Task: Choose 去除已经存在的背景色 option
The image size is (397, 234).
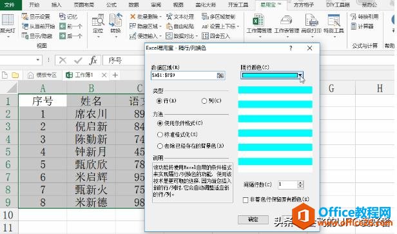Action: point(191,146)
